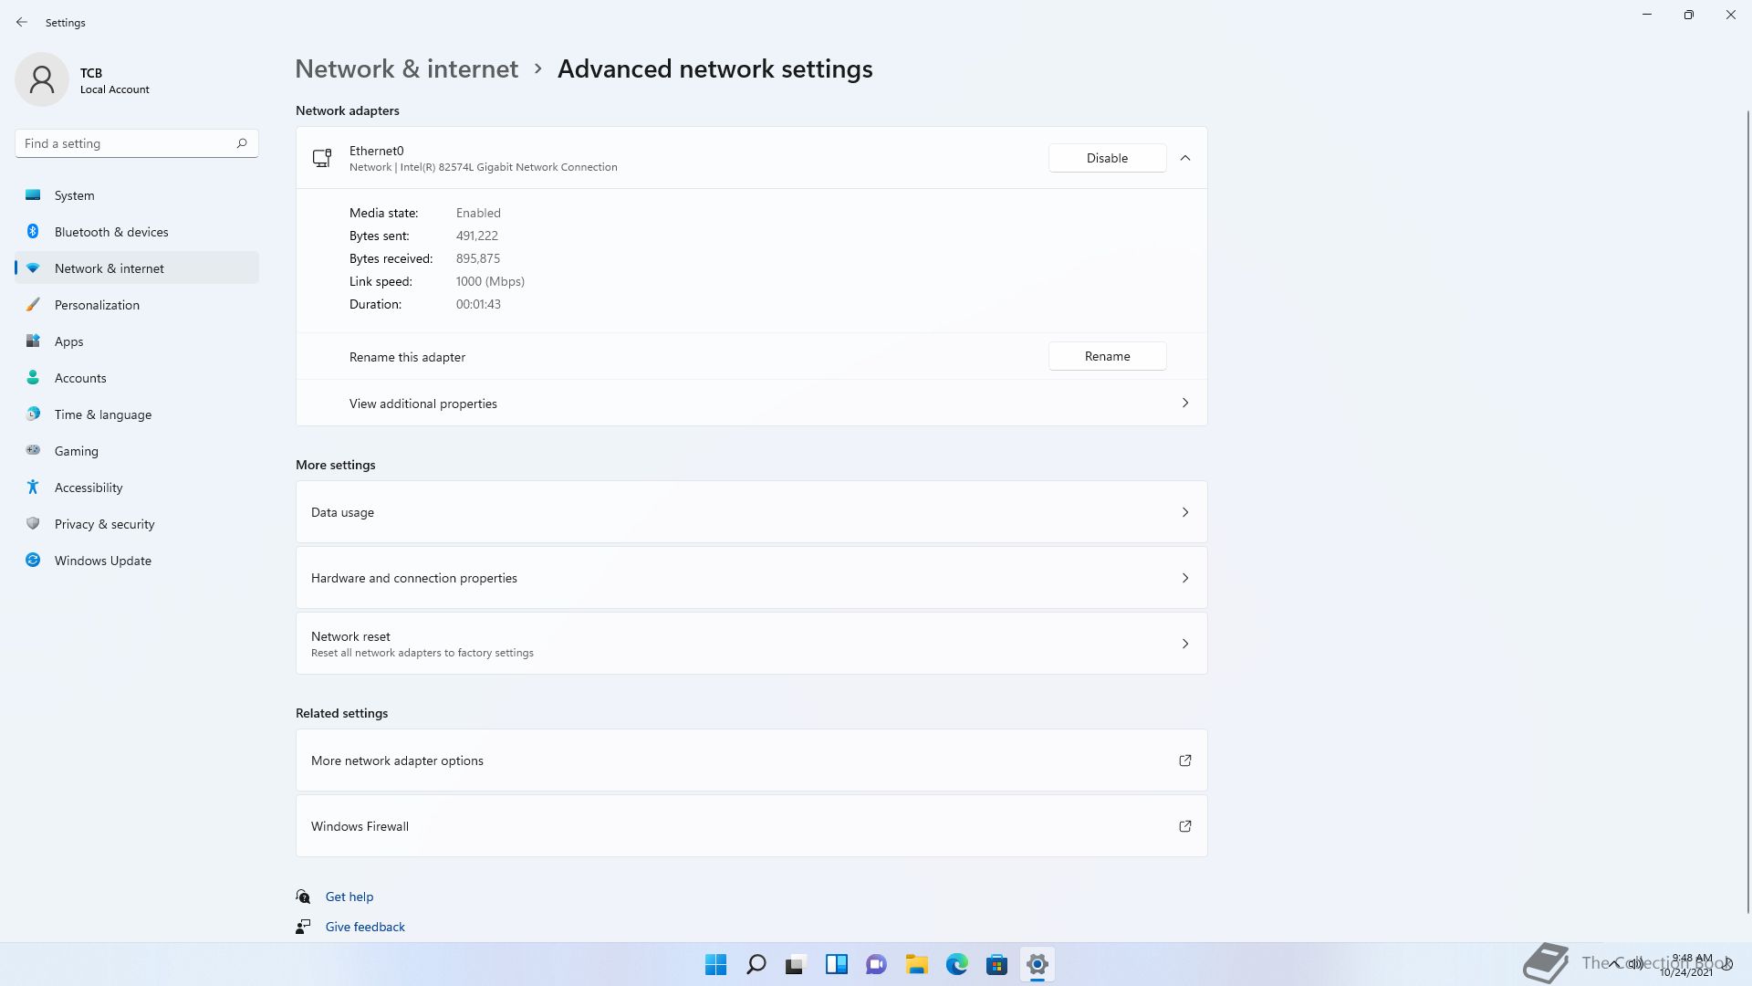Open Microsoft Edge from the taskbar
The height and width of the screenshot is (986, 1752).
(x=956, y=964)
